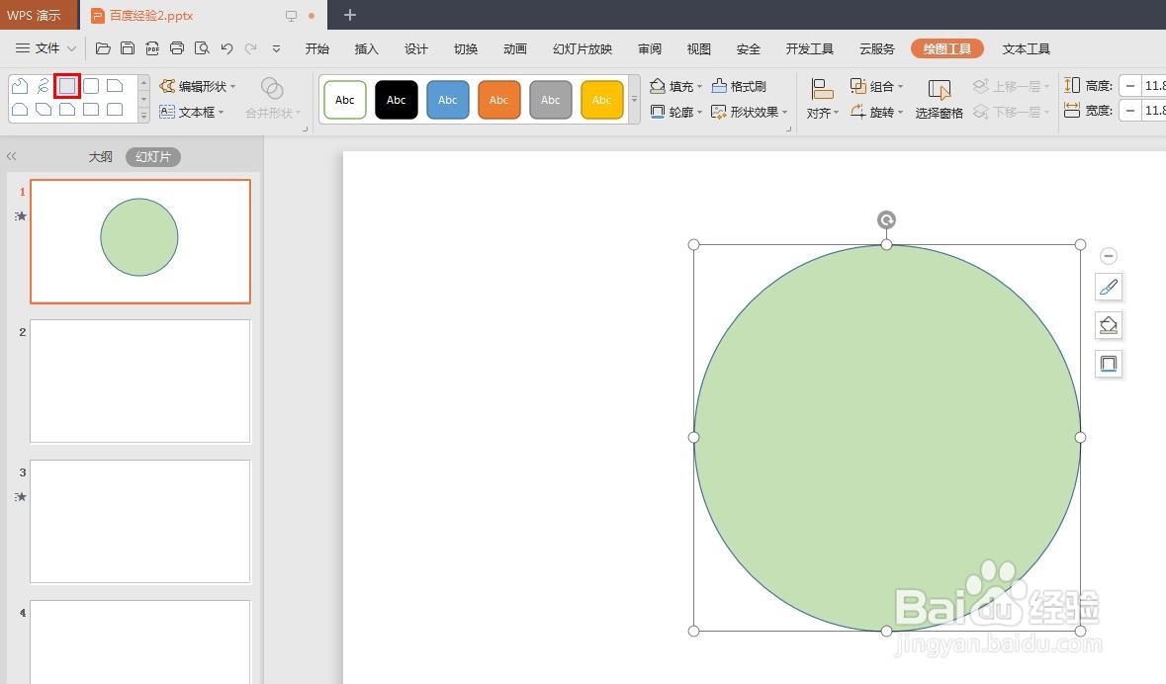Open the 视图 tab
This screenshot has height=684, width=1166.
coord(698,49)
